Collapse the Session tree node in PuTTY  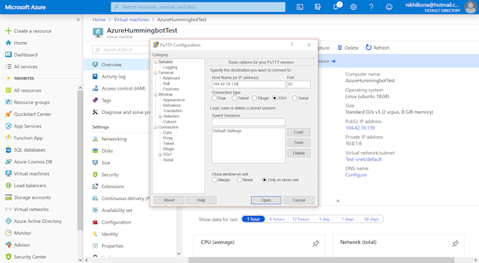[x=155, y=62]
